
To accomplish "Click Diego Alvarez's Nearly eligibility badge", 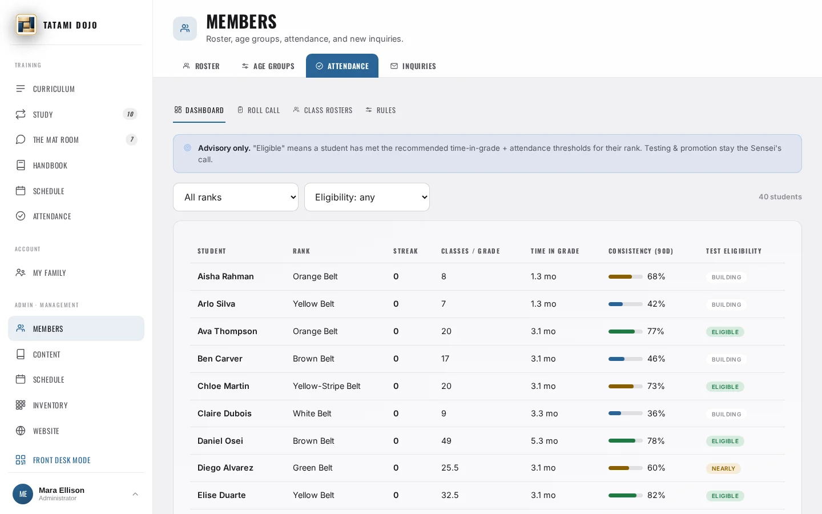I will coord(723,468).
